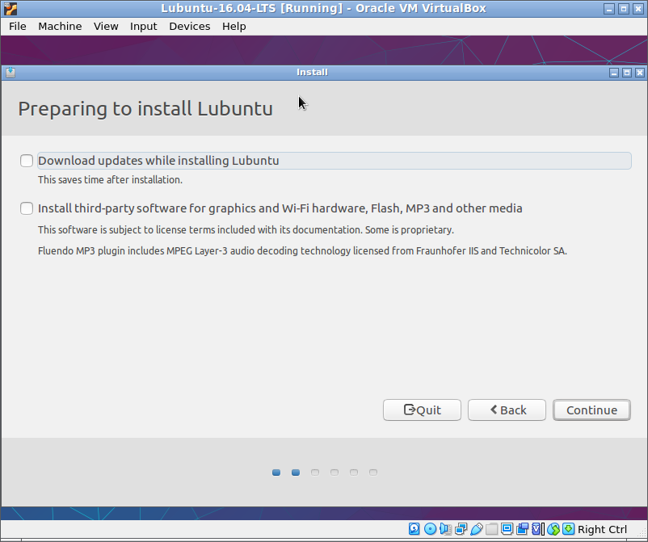Maximize the VirtualBox window
648x542 pixels.
tap(624, 9)
